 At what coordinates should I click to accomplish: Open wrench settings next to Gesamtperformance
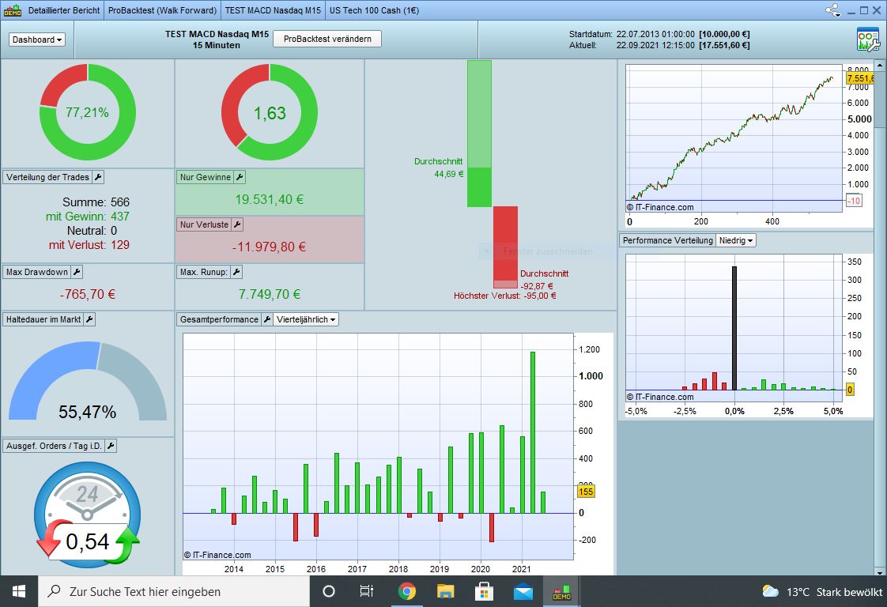(267, 319)
